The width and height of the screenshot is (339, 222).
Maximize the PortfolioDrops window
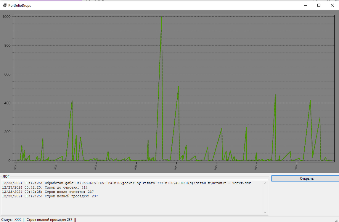coord(319,5)
